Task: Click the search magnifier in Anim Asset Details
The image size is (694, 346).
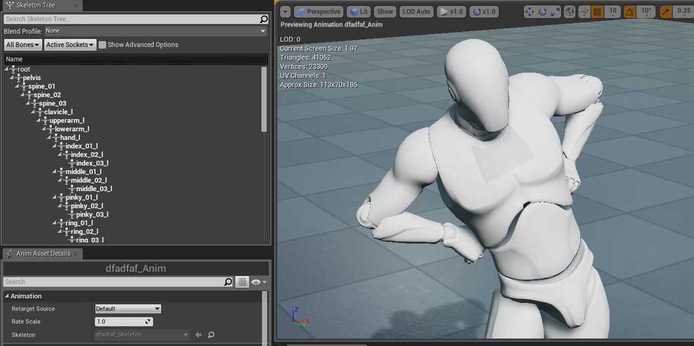Action: click(228, 282)
